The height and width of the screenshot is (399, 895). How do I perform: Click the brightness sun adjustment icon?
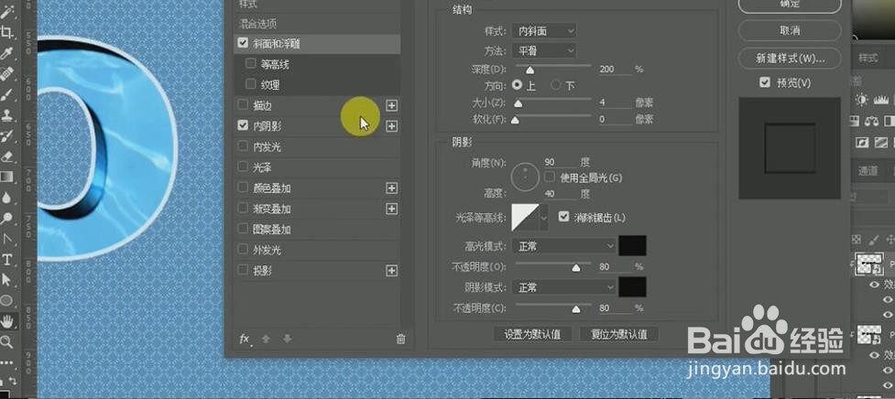[861, 100]
